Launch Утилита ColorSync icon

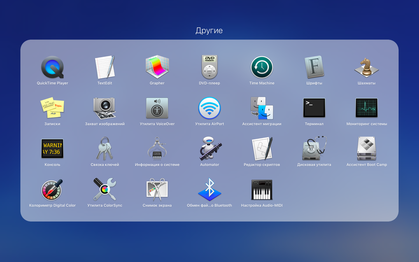point(105,189)
